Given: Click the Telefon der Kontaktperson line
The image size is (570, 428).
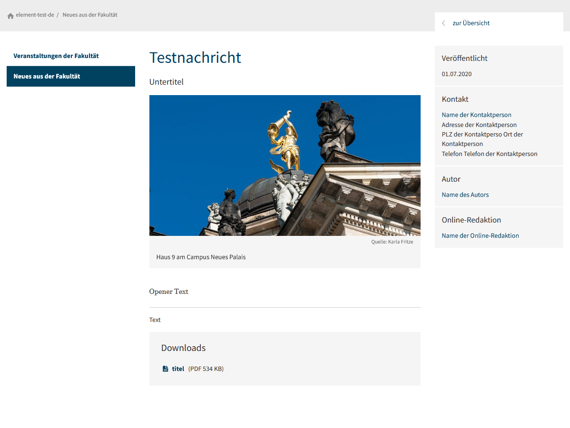Looking at the screenshot, I should tap(489, 154).
